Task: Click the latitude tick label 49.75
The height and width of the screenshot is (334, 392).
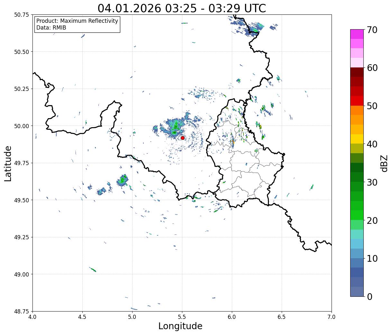Action: [x=21, y=163]
